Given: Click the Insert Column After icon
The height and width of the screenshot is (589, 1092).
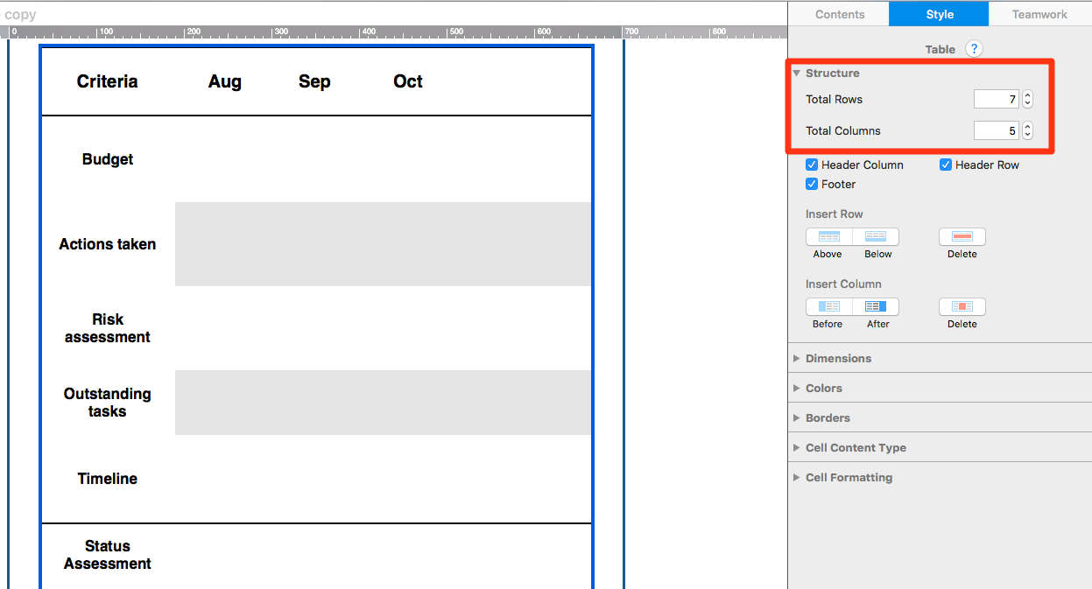Looking at the screenshot, I should pos(877,306).
